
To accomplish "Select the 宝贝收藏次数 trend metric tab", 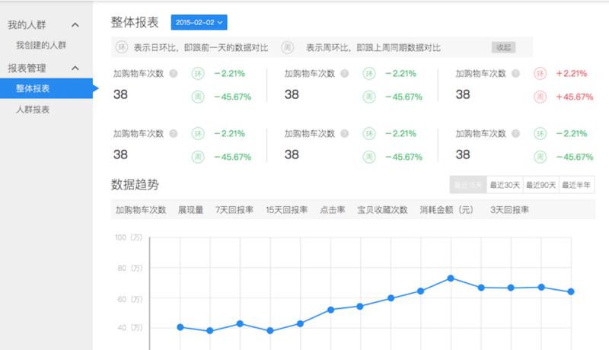I will click(383, 210).
